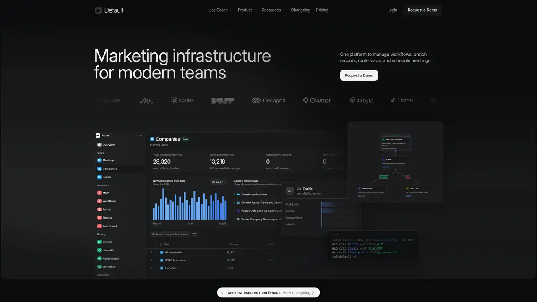Viewport: 537px width, 302px height.
Task: Click the Air customer logo
Action: point(146,101)
